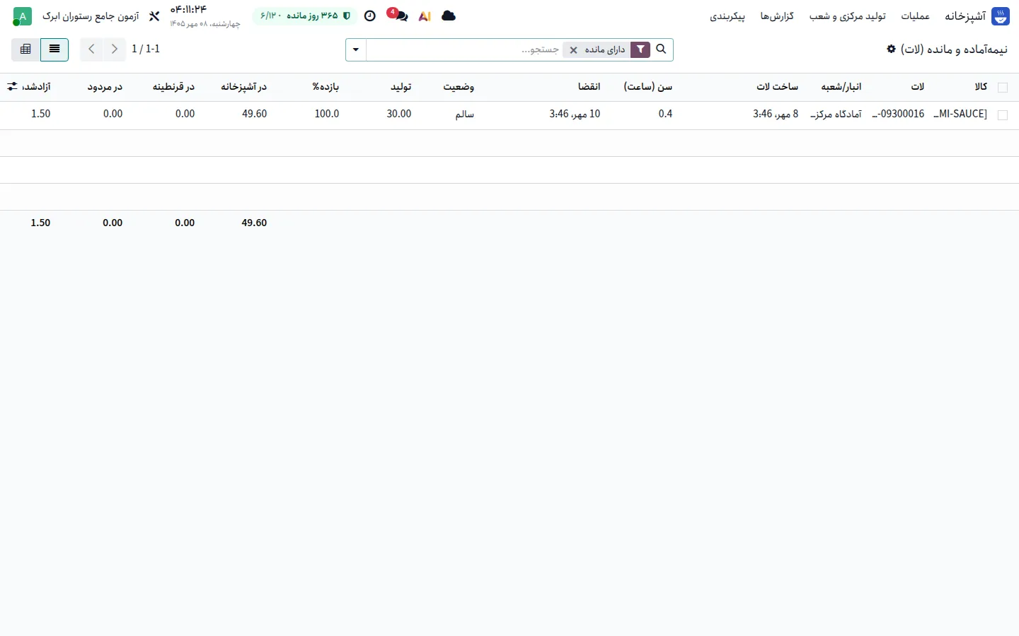Open company switcher آزمون جامع رستوران ابرک
The image size is (1019, 636).
91,16
